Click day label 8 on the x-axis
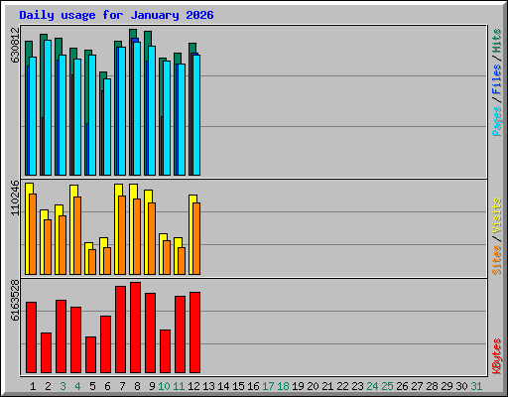The width and height of the screenshot is (508, 397). pyautogui.click(x=137, y=386)
